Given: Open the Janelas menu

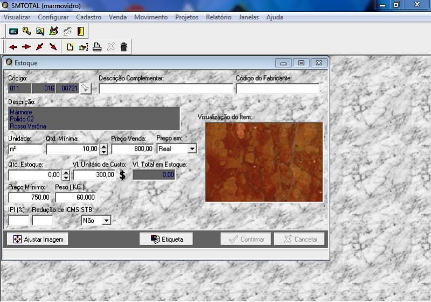Looking at the screenshot, I should (x=249, y=17).
